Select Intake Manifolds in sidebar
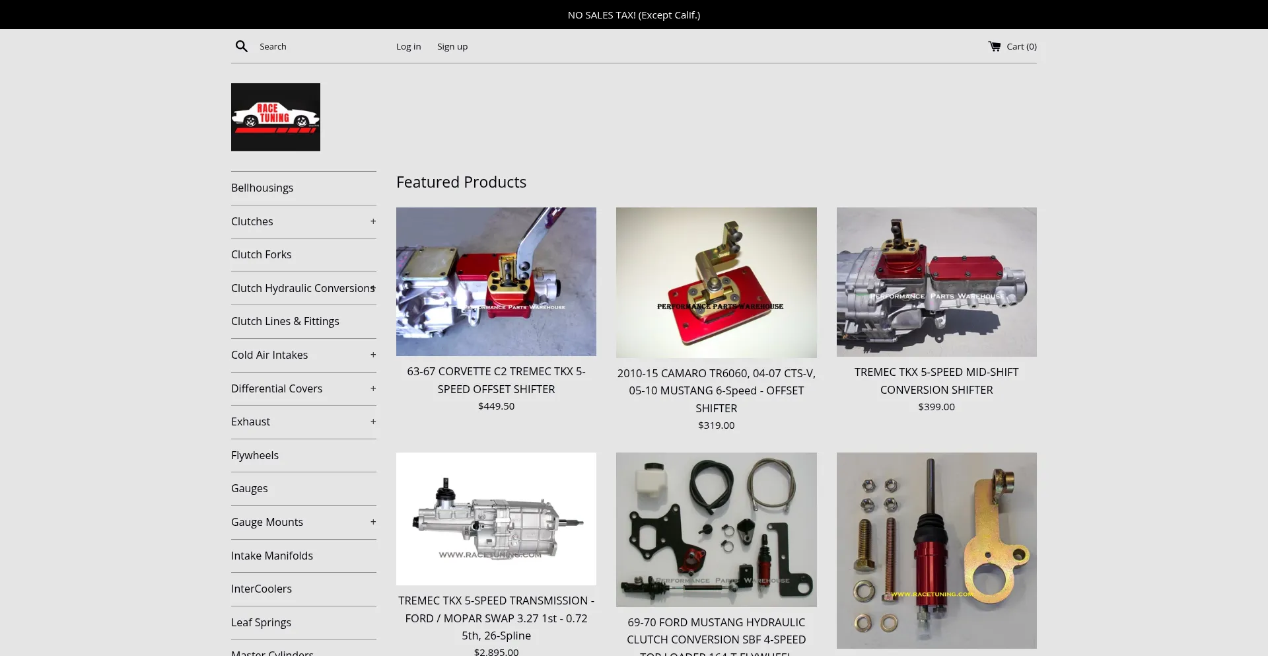 click(x=272, y=556)
